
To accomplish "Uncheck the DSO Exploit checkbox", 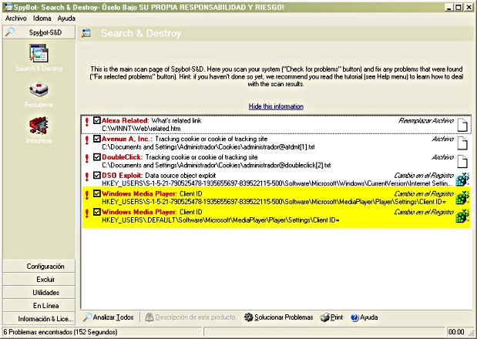I will [96, 175].
